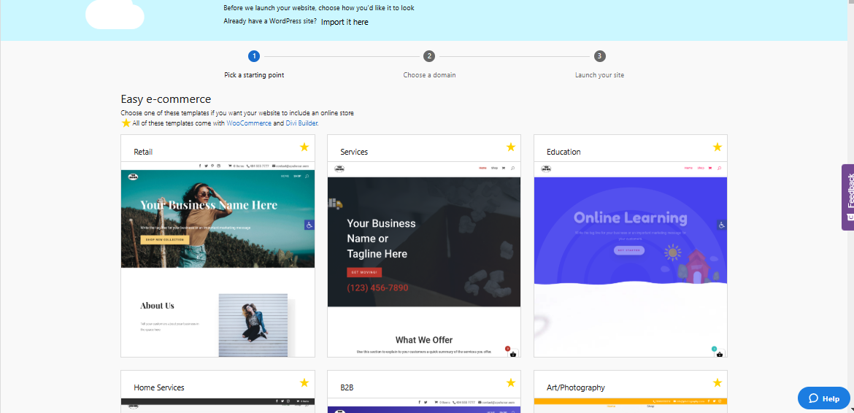
Task: Click the star icon on Retail template
Action: click(x=304, y=147)
